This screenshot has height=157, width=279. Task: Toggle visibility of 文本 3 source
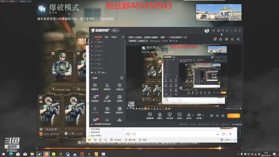(x=92, y=68)
